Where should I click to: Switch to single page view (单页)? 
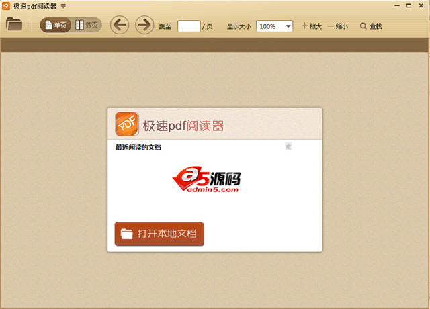tap(56, 26)
